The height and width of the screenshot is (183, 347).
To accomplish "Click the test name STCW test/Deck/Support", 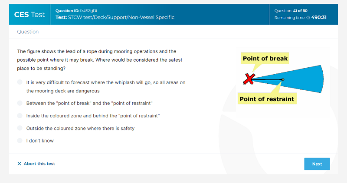I will (x=115, y=17).
